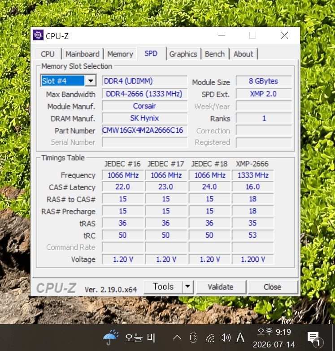Image resolution: width=335 pixels, height=351 pixels.
Task: Click the CAS# Latency 23.0 cell
Action: (166, 186)
